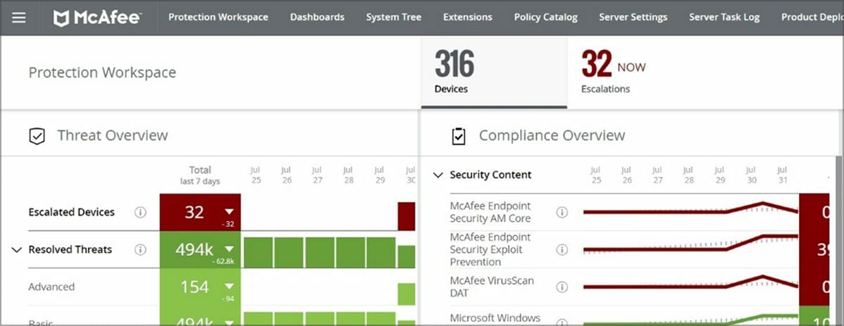This screenshot has width=844, height=326.
Task: Click the Protection Workspace page title
Action: click(x=102, y=73)
